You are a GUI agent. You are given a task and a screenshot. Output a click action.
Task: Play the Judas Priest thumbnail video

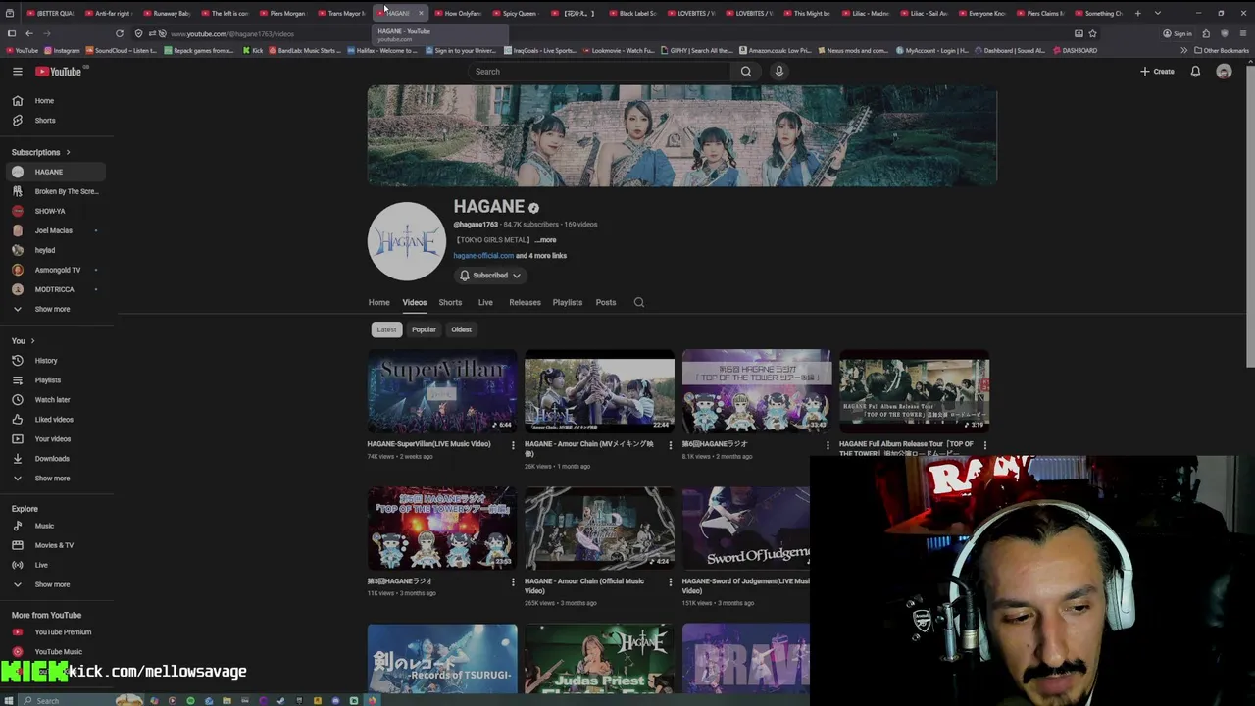pos(599,658)
